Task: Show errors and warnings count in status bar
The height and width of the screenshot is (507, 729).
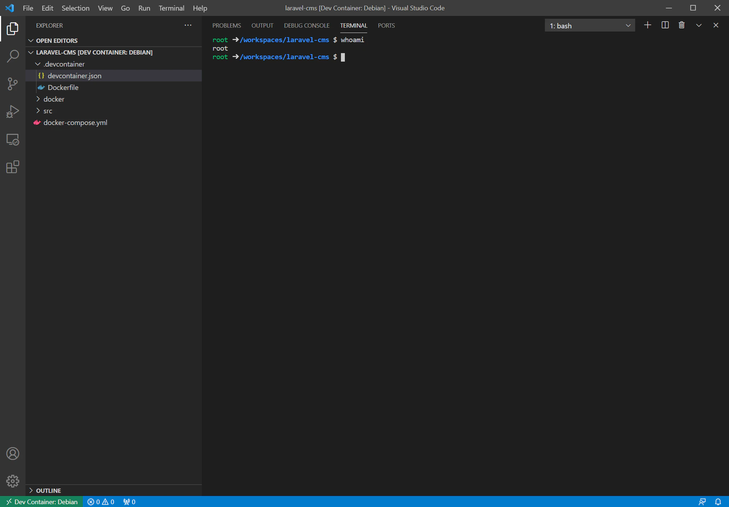Action: coord(101,502)
